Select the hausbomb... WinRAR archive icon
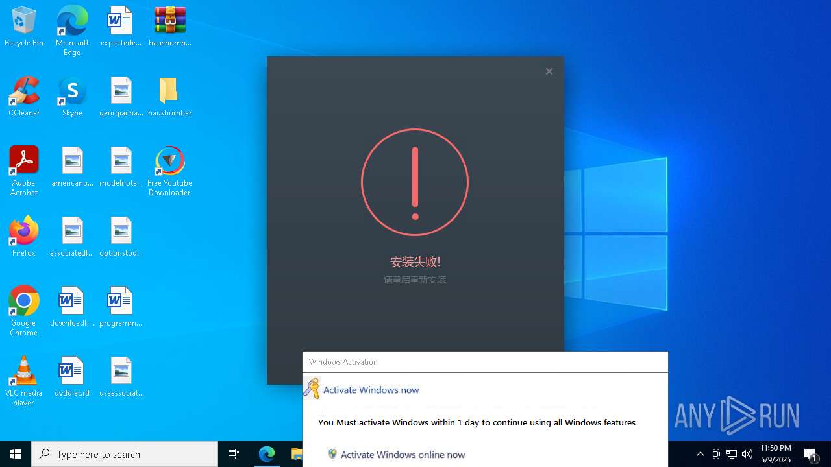Viewport: 831px width, 467px height. pos(169,27)
